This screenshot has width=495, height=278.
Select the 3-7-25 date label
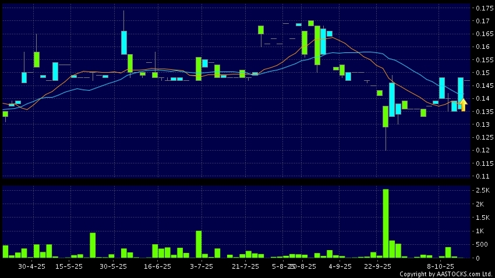201,266
